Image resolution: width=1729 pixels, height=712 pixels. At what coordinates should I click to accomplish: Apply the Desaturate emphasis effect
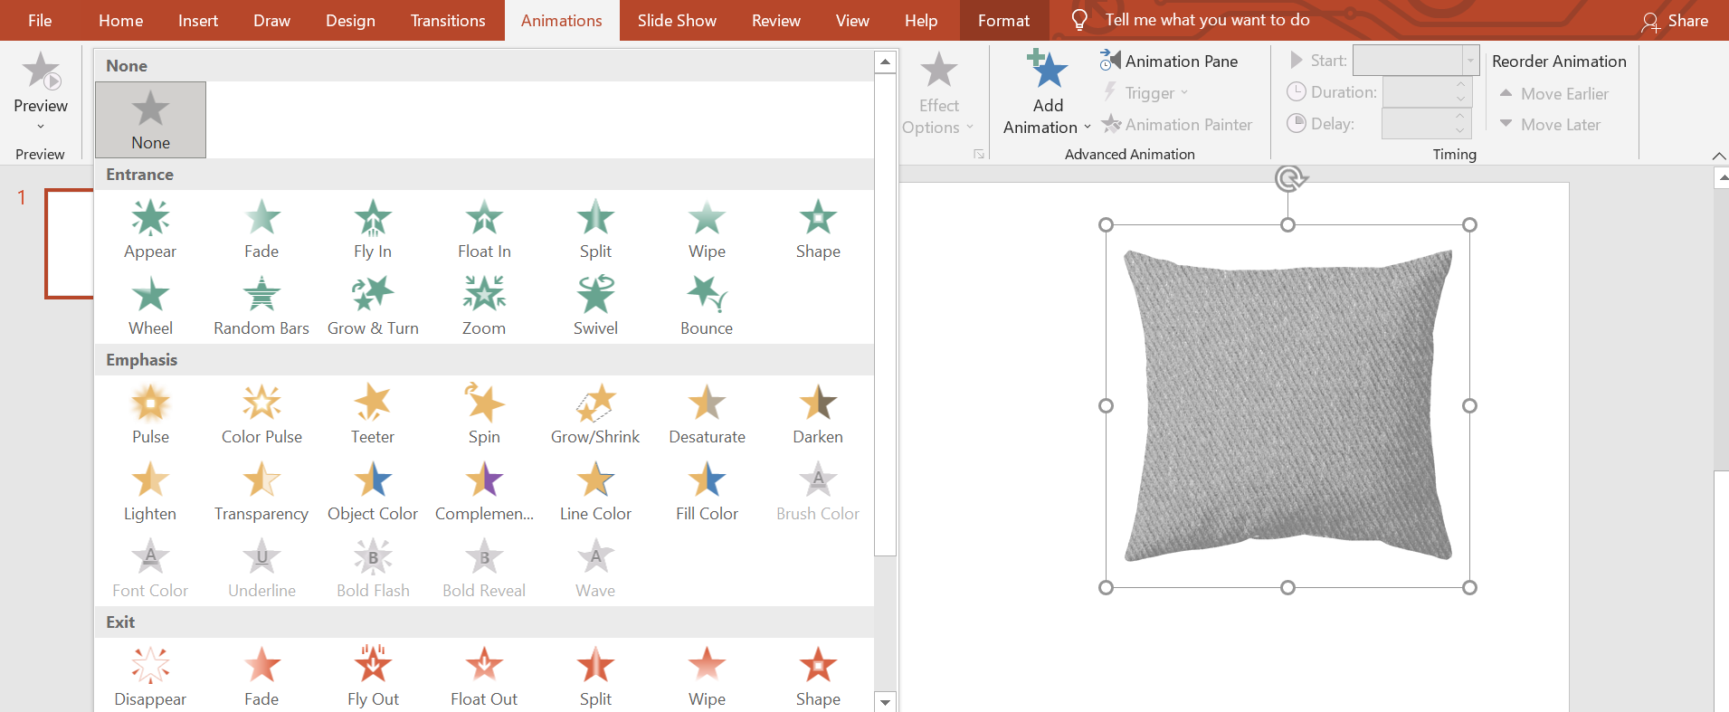coord(707,414)
